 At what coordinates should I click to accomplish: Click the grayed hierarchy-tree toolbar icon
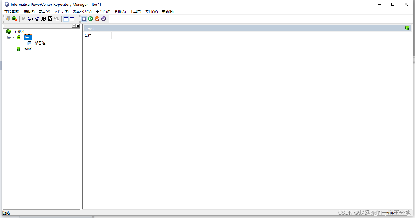57,19
